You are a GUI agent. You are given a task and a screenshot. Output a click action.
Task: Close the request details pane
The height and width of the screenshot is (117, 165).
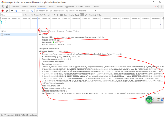pos(38,31)
